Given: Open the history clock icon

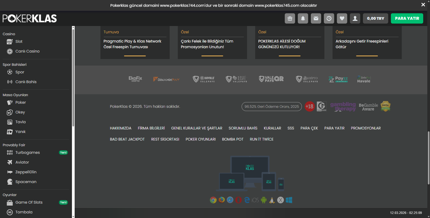Looking at the screenshot, I should [x=329, y=18].
